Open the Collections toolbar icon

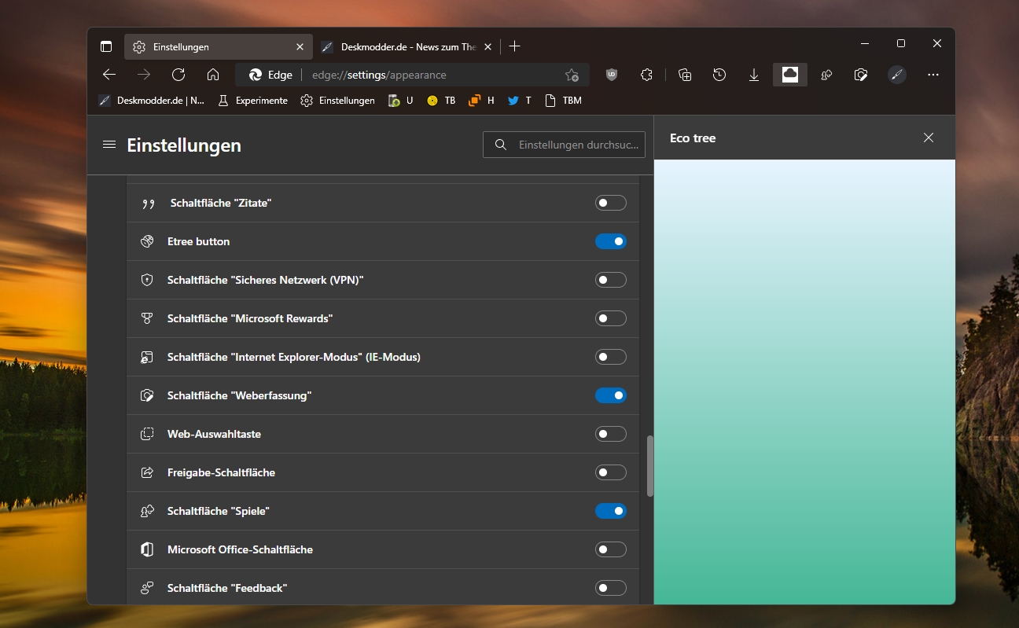(685, 75)
